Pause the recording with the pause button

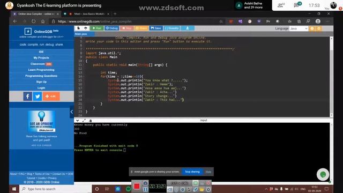(x=145, y=189)
